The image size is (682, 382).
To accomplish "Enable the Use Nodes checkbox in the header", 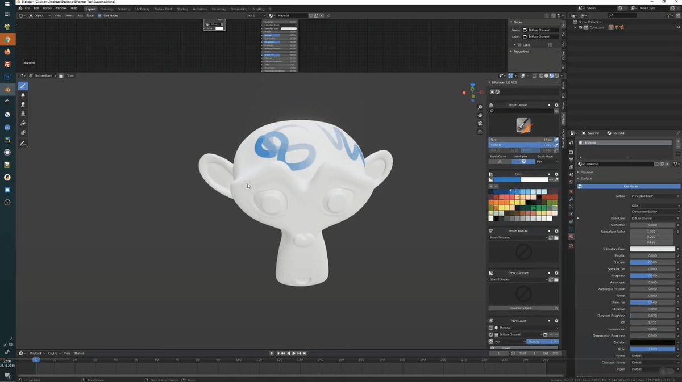I will [x=100, y=15].
